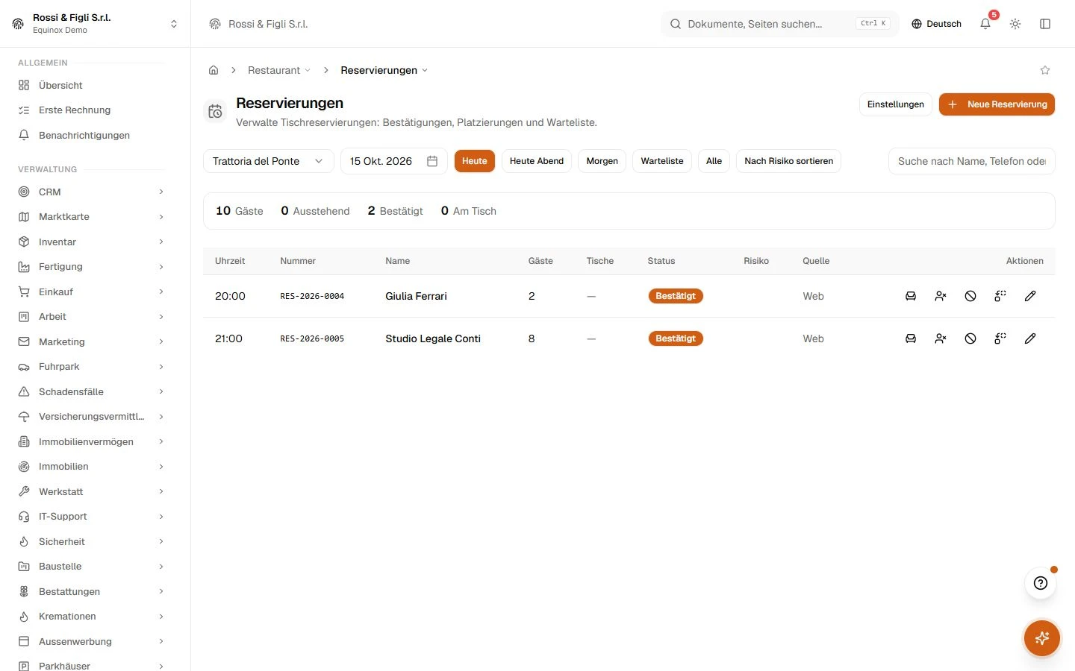Toggle Nach Risiko sortieren
The width and height of the screenshot is (1075, 671).
789,161
